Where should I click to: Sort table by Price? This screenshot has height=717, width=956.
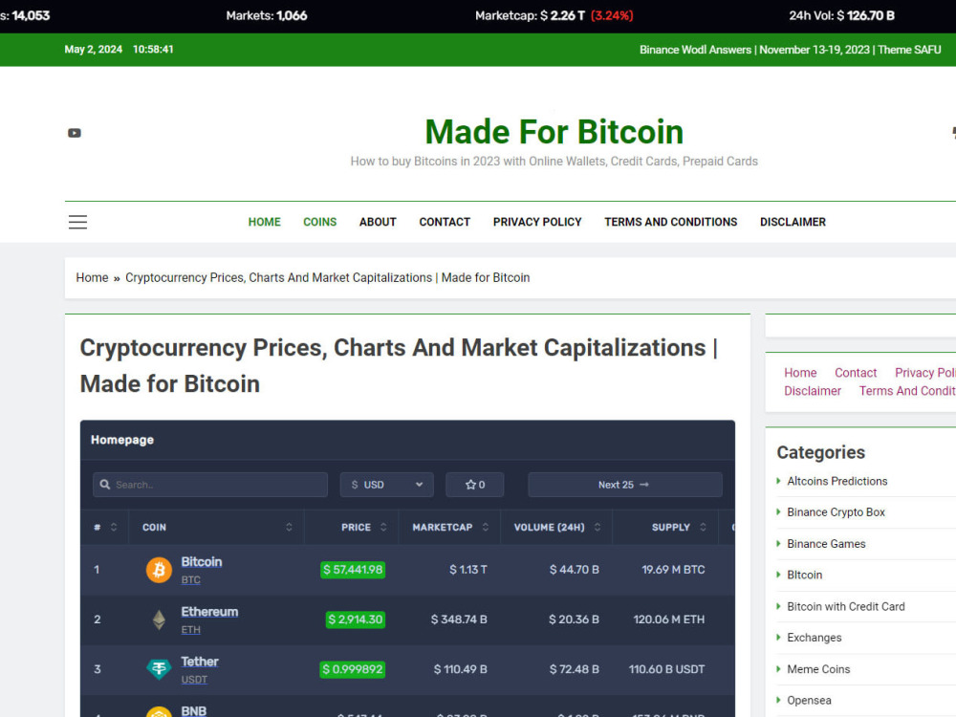(364, 528)
